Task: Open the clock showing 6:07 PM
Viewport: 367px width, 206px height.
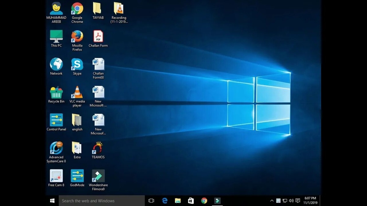Action: coord(310,201)
